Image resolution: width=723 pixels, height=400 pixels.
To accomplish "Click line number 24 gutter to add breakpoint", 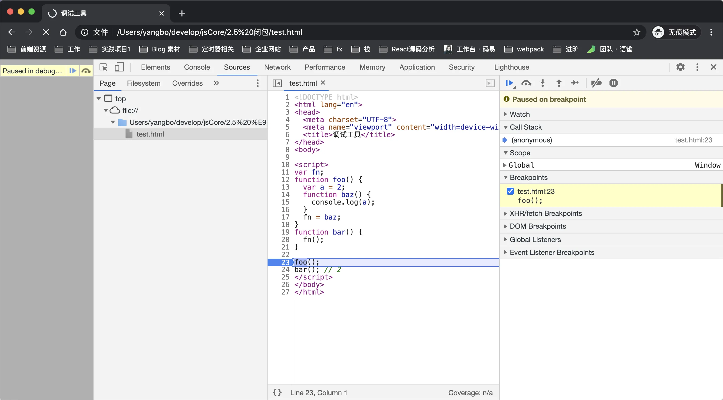I will coord(285,270).
